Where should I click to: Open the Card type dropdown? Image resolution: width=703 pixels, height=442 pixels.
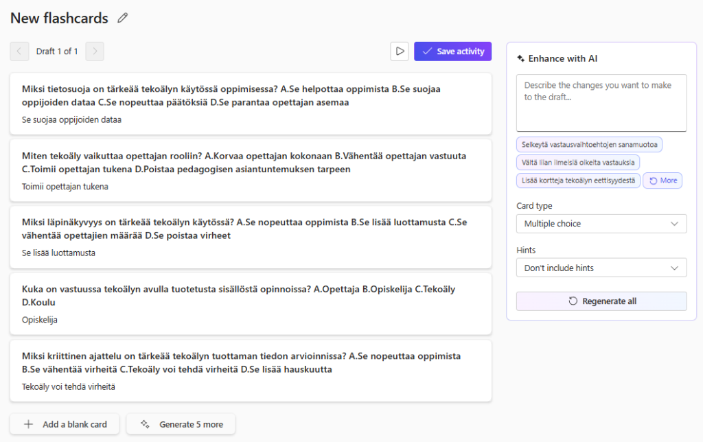click(x=601, y=224)
